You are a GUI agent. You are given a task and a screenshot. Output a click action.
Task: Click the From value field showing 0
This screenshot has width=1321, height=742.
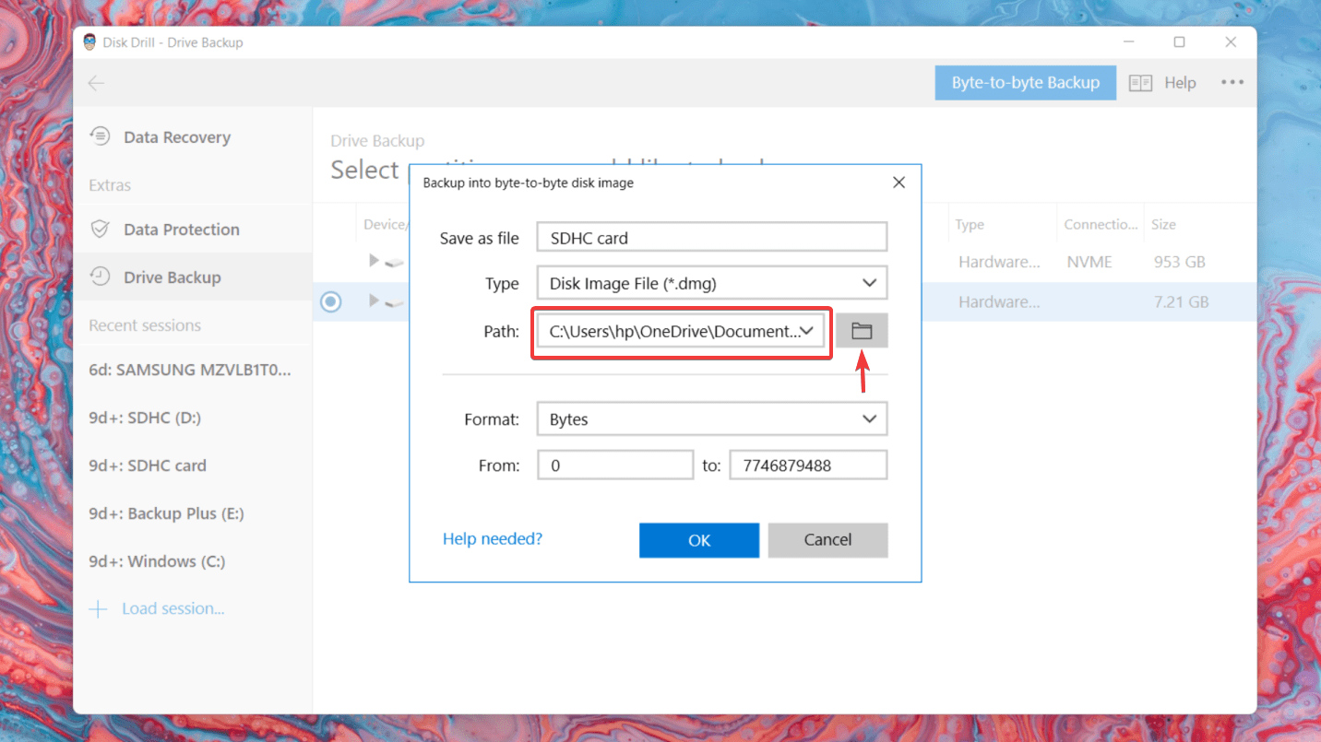pos(615,465)
